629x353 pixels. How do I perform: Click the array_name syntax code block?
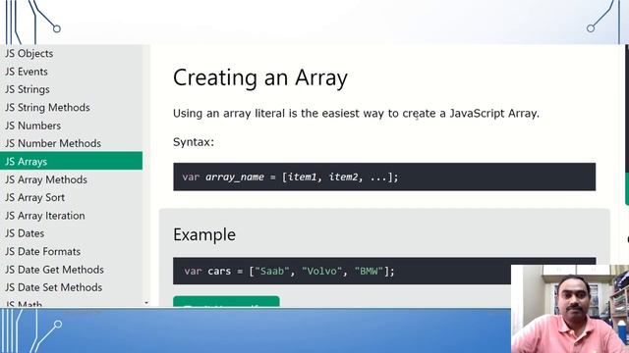[384, 176]
